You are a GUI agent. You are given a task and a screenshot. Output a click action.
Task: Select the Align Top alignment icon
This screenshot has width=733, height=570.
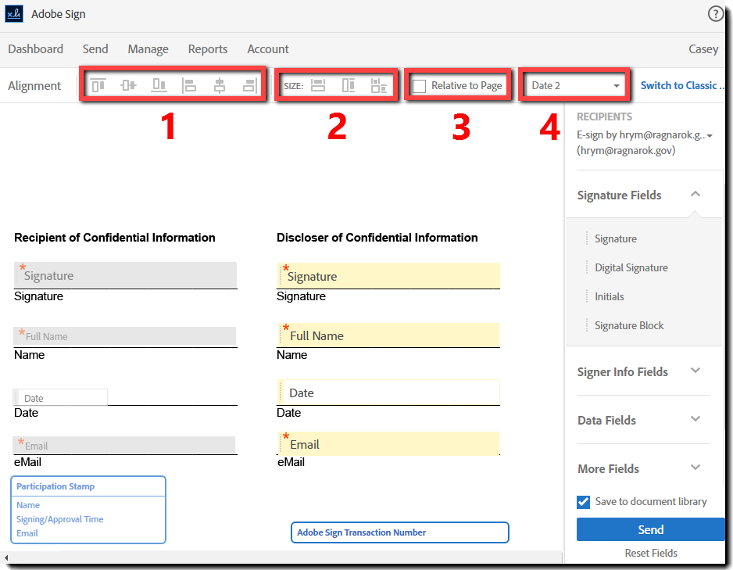(x=98, y=85)
